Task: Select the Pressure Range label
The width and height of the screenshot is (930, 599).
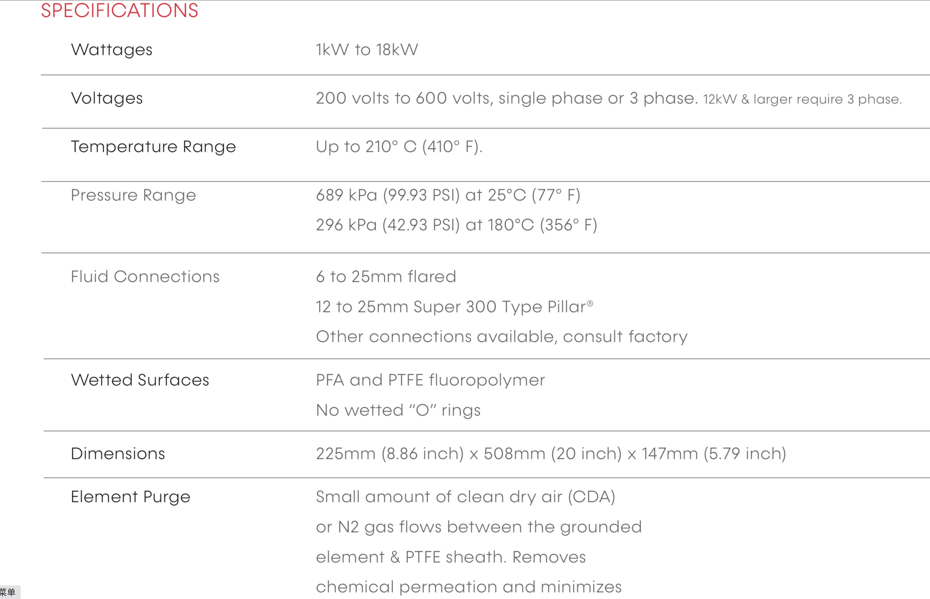Action: coord(133,195)
